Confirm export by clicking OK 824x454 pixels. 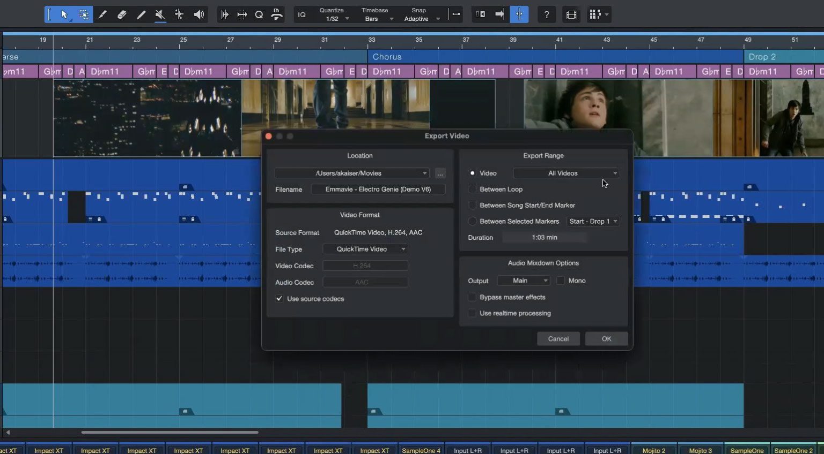[606, 338]
